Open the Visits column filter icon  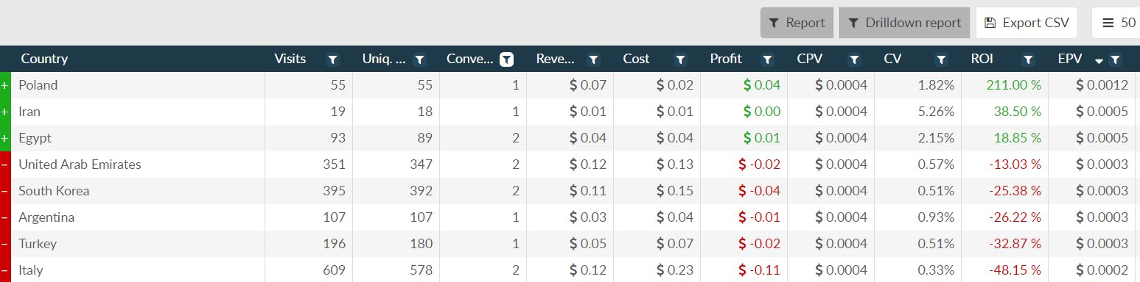click(x=333, y=59)
